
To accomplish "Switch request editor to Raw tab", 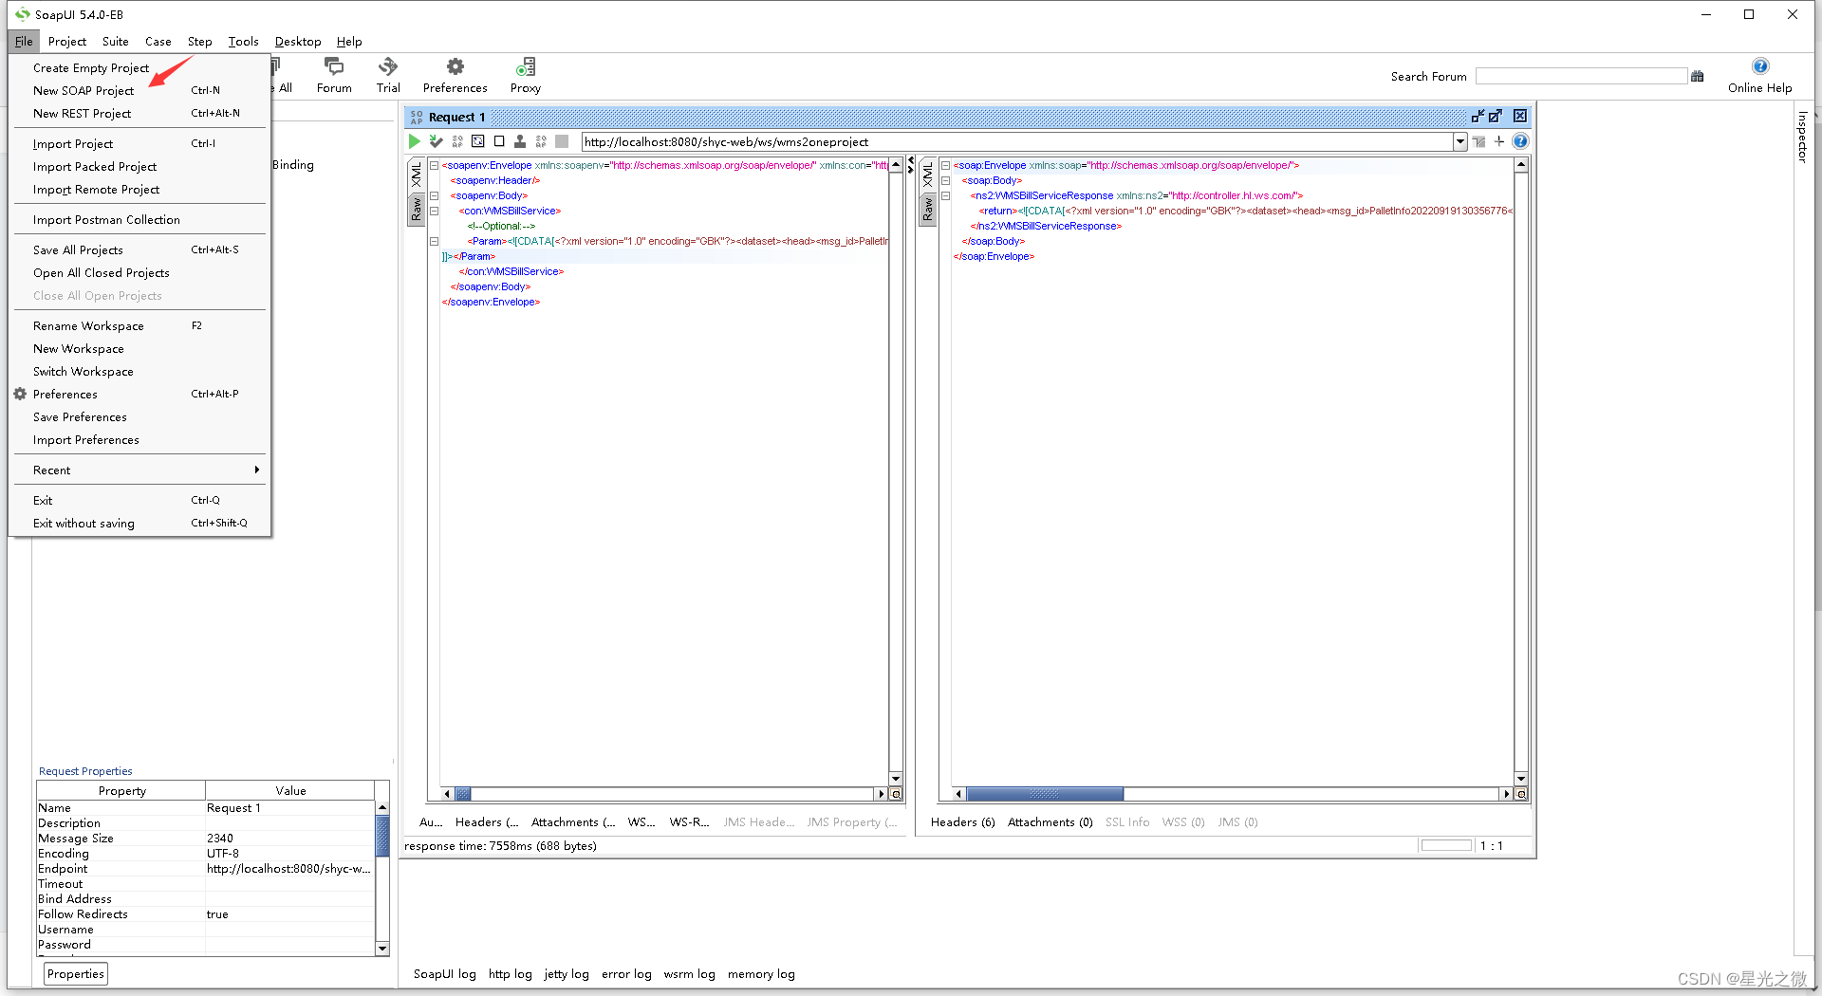I will click(416, 210).
